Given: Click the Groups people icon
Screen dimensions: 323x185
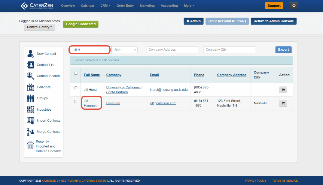Looking at the screenshot, I should 30,98.
